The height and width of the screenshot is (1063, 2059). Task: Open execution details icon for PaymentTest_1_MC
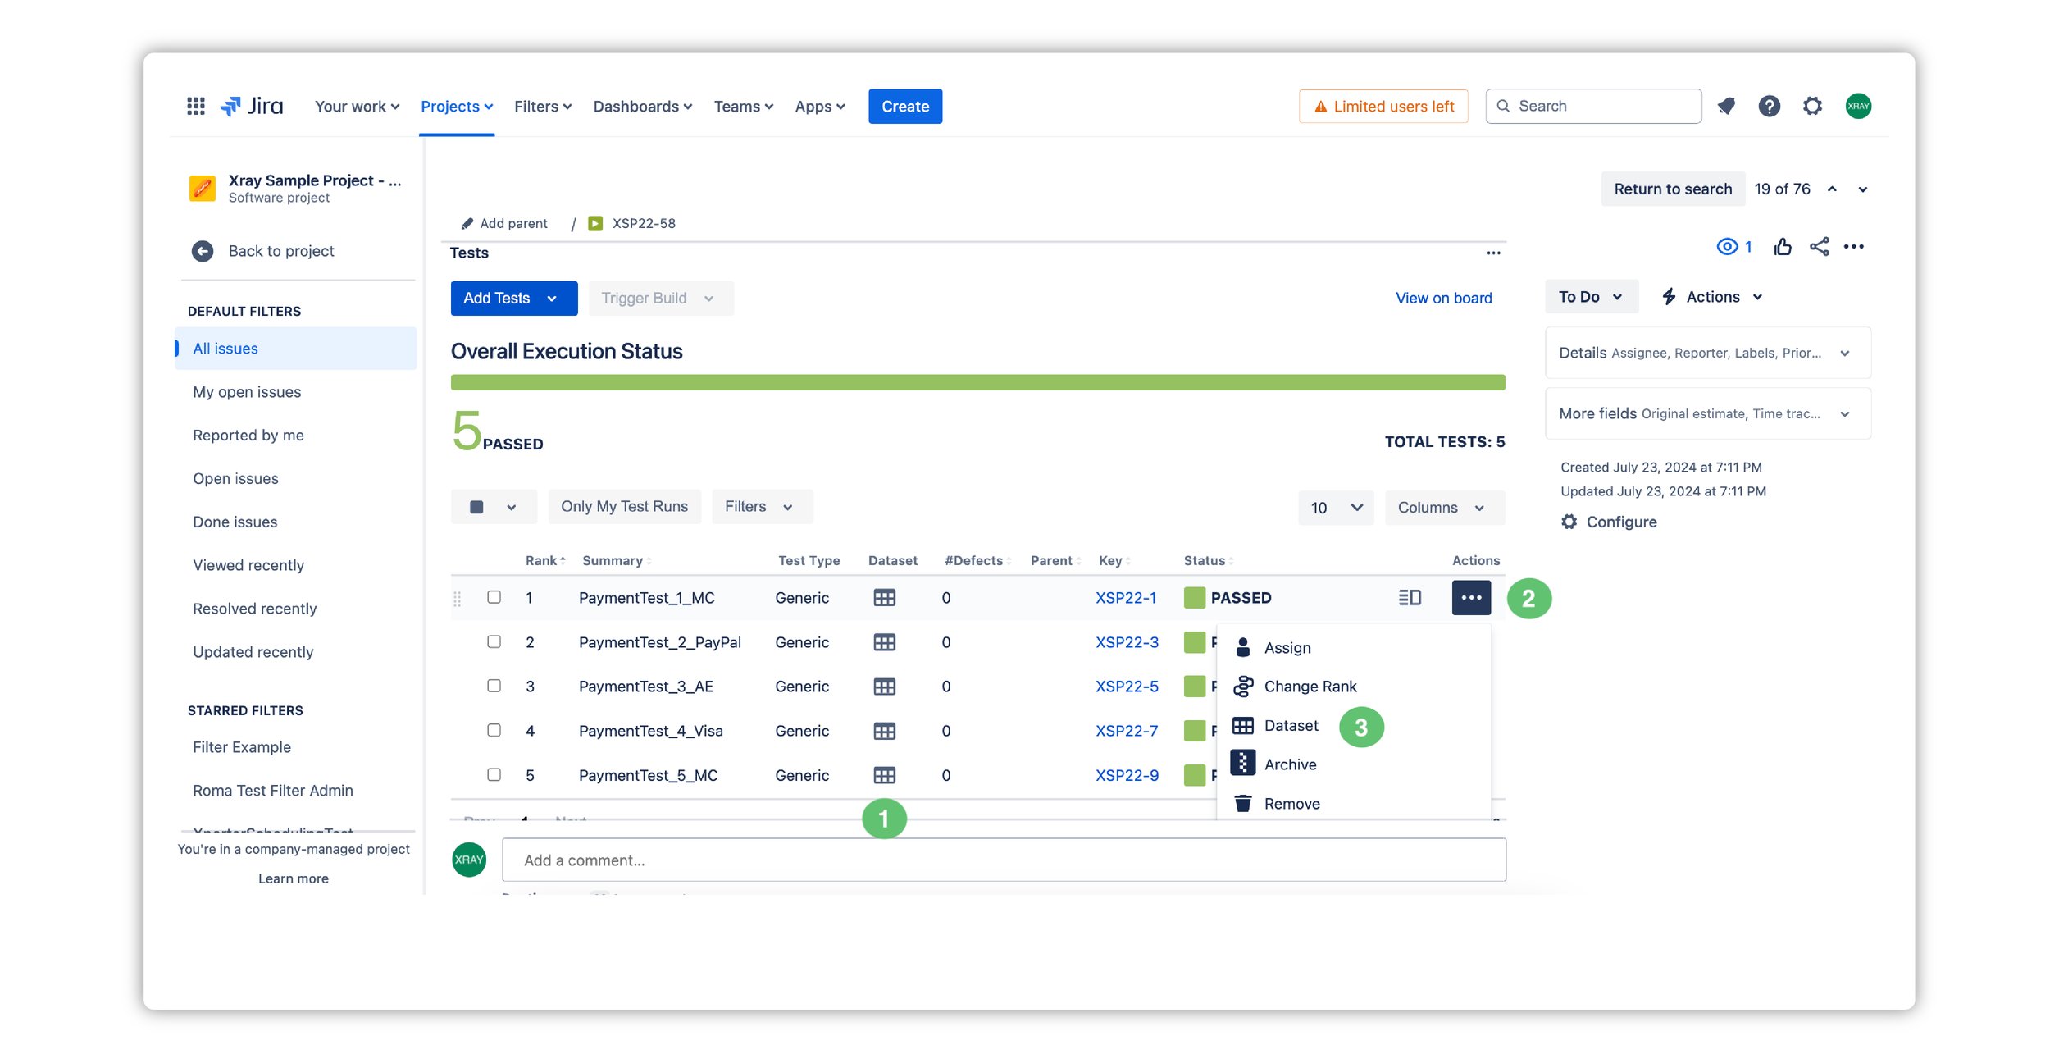(x=1409, y=598)
